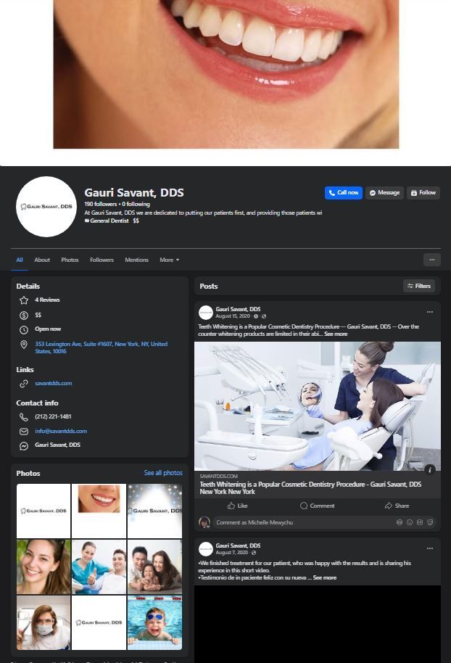
Task: Click the August 15, 2020 post timestamp
Action: 233,316
